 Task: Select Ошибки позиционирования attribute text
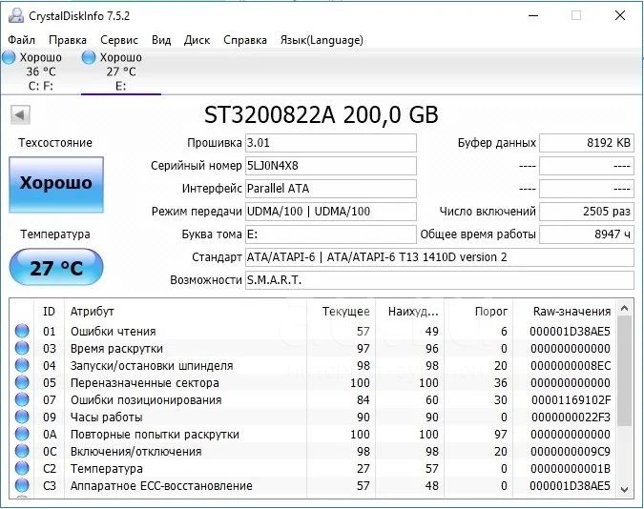(146, 399)
